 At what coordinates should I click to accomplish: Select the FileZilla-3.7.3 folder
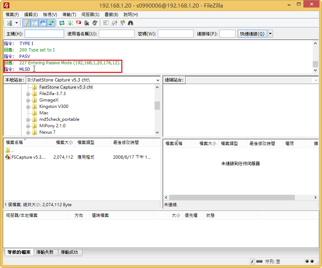tap(53, 94)
